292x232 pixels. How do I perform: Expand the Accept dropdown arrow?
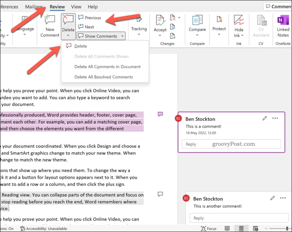pyautogui.click(x=160, y=35)
